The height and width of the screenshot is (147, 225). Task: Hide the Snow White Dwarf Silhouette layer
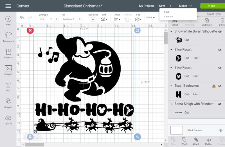(220, 32)
